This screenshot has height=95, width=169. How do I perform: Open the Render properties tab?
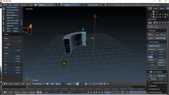point(154,23)
